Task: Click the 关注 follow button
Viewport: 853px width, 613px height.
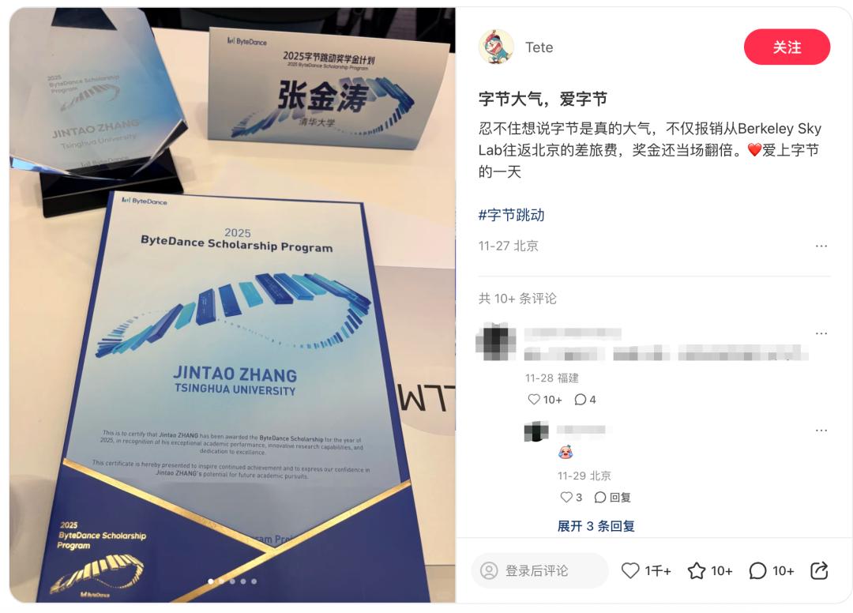Action: pyautogui.click(x=787, y=47)
